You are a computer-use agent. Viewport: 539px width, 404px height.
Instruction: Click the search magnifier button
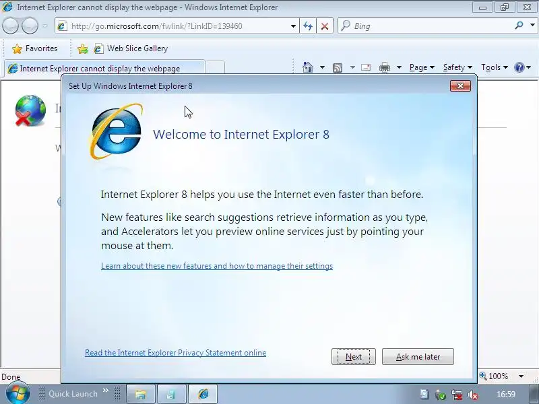[519, 25]
